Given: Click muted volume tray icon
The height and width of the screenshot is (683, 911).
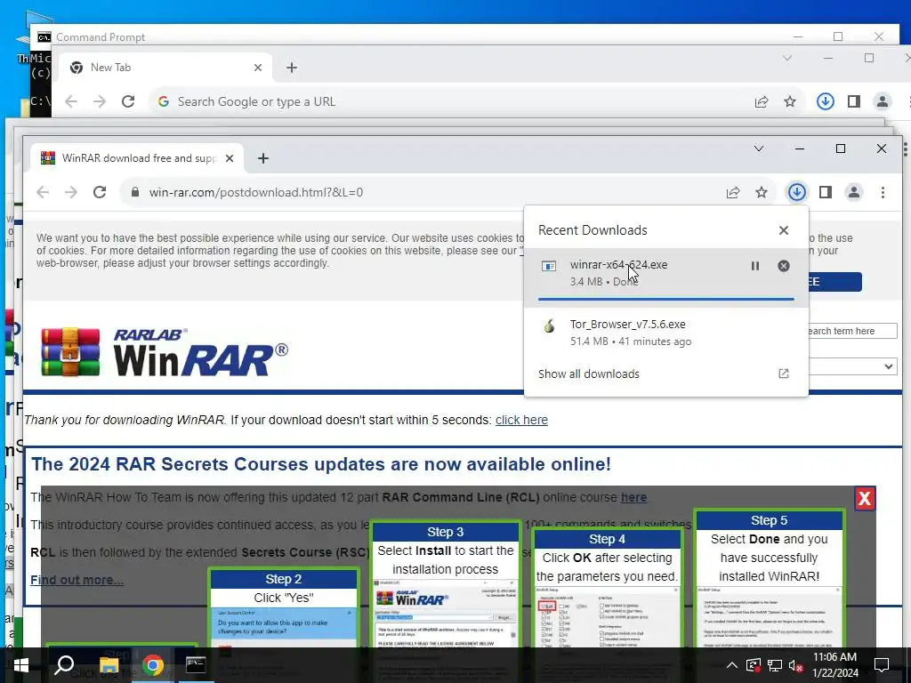Looking at the screenshot, I should [795, 665].
